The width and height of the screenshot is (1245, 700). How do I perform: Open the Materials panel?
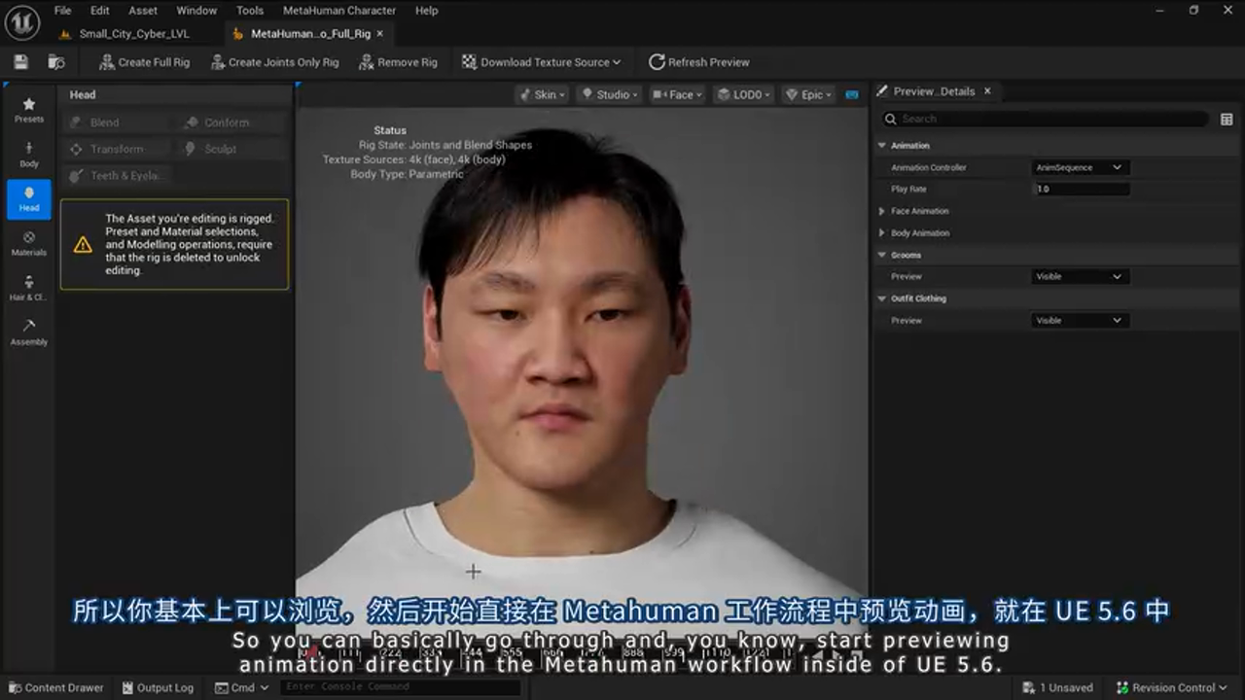point(28,245)
